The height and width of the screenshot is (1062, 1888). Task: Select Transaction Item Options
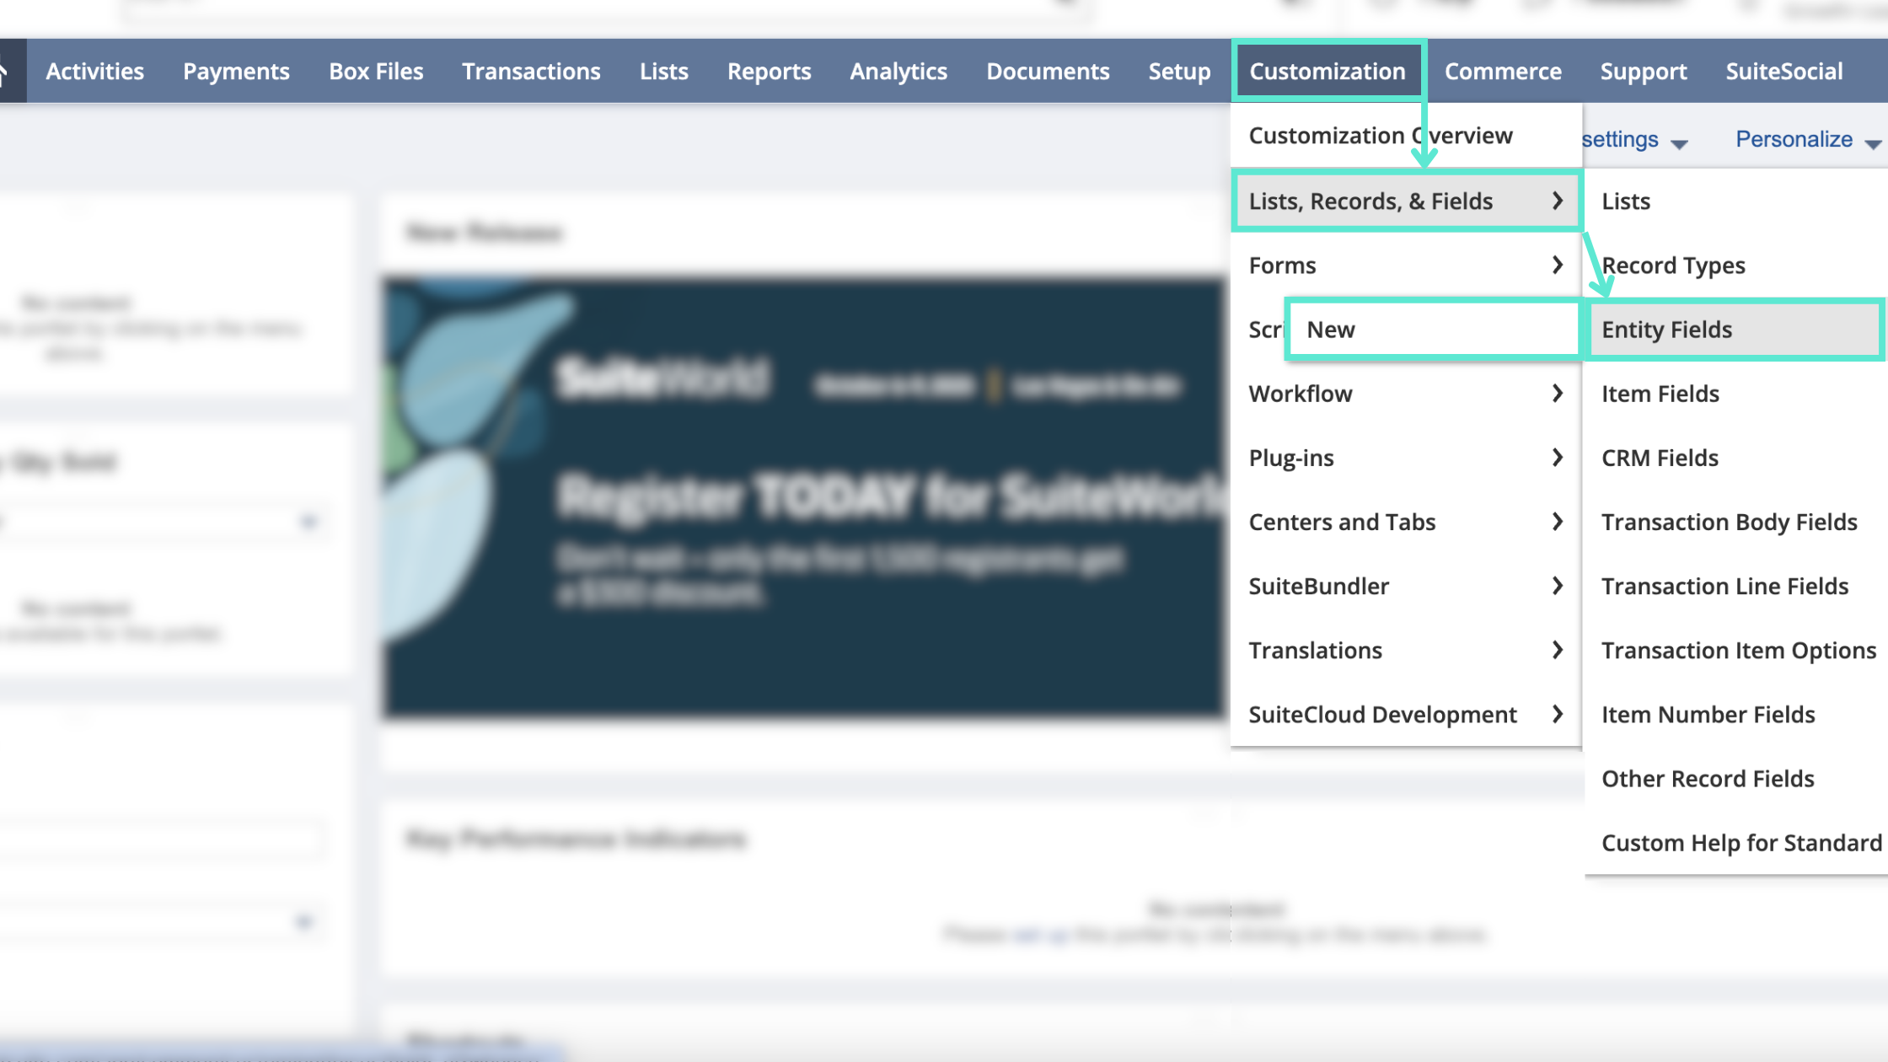click(1735, 650)
